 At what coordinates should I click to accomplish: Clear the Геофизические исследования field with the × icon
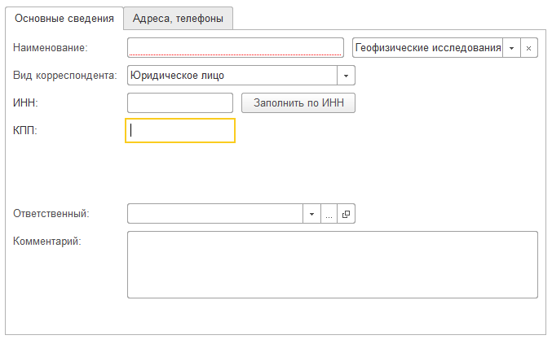click(529, 48)
